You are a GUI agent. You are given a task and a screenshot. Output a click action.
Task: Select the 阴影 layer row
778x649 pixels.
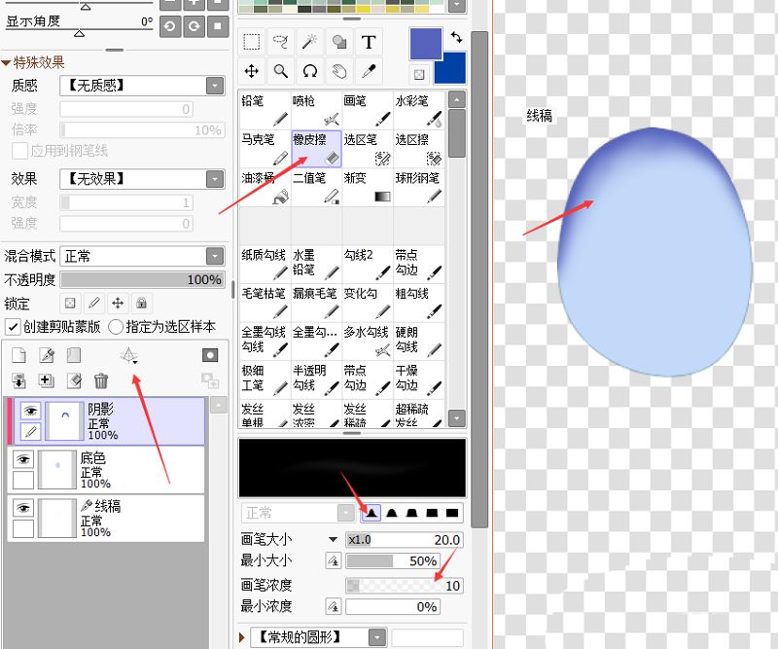(109, 421)
